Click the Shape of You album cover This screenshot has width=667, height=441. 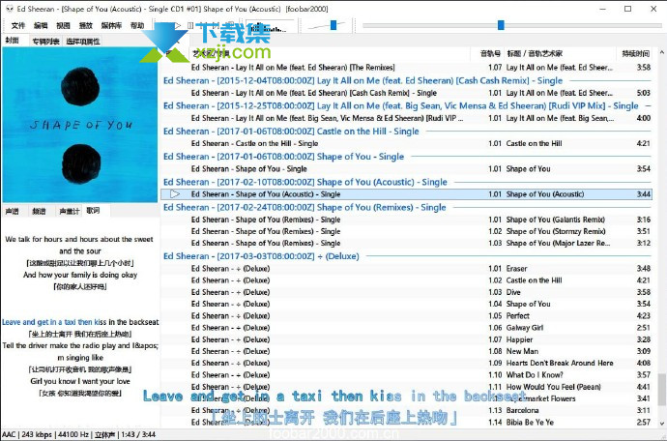pyautogui.click(x=80, y=125)
